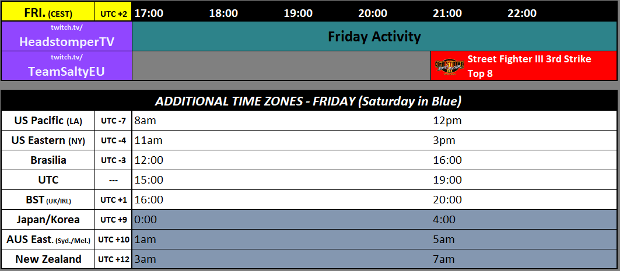Select Street Fighter III 3rd Strike Top 8 block

pos(524,66)
